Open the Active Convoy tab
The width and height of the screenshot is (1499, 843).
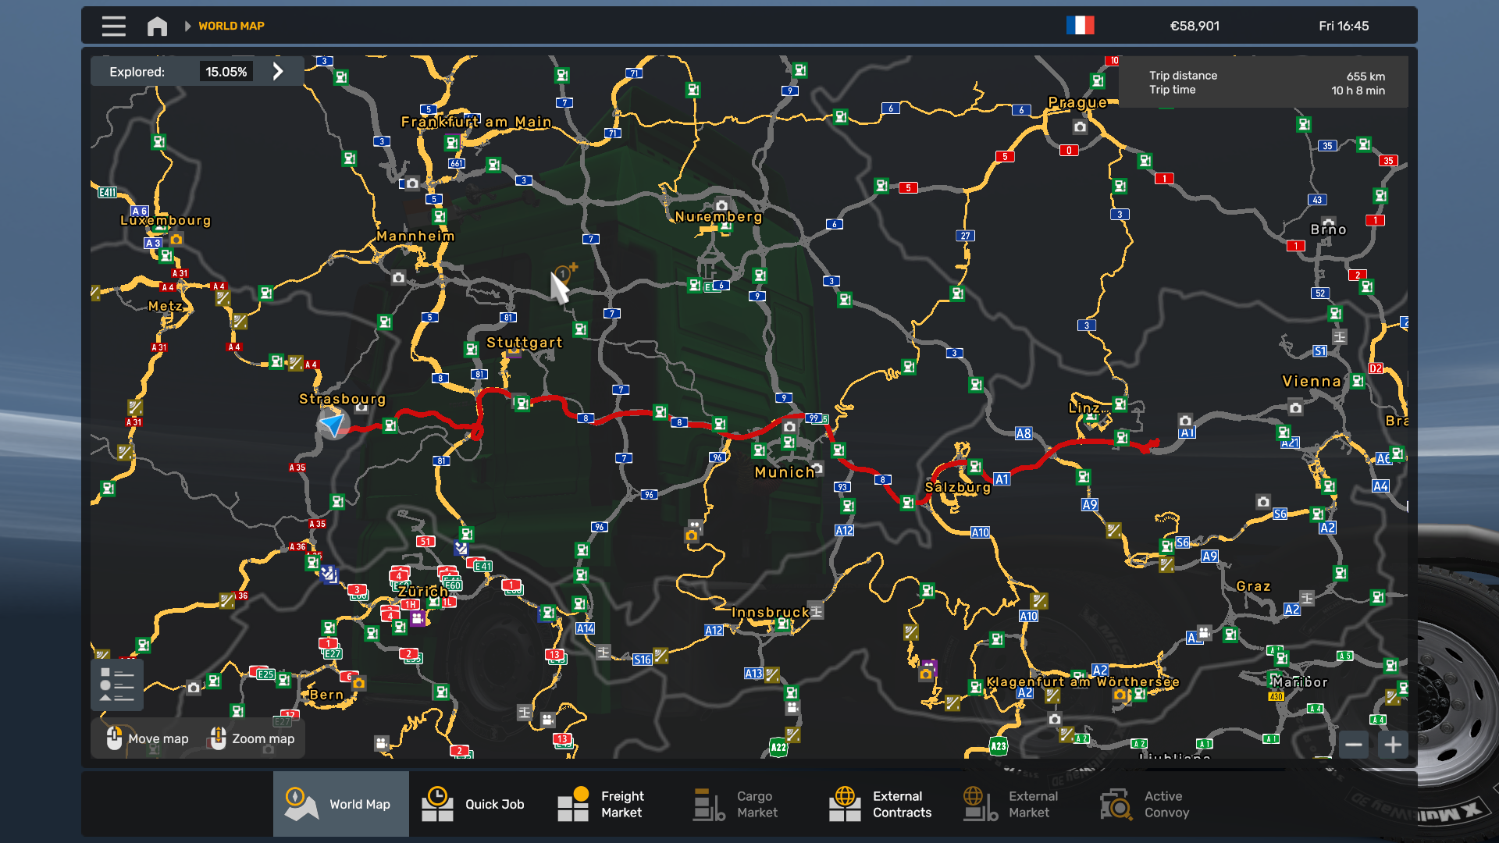pyautogui.click(x=1155, y=804)
